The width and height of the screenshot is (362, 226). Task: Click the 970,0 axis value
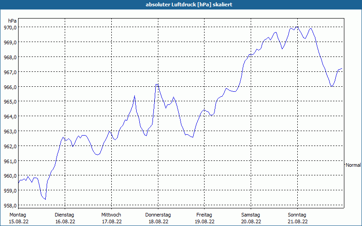10,28
